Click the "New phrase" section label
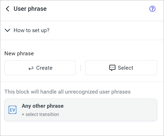 coord(19,53)
